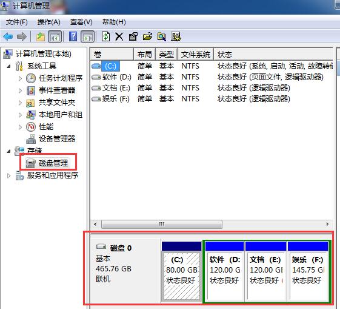Open the Help question mark icon
The width and height of the screenshot is (340, 309).
click(73, 36)
